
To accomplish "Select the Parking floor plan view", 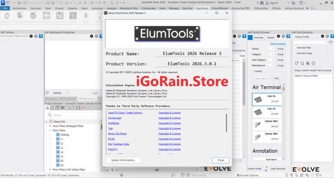I will click(x=64, y=135).
